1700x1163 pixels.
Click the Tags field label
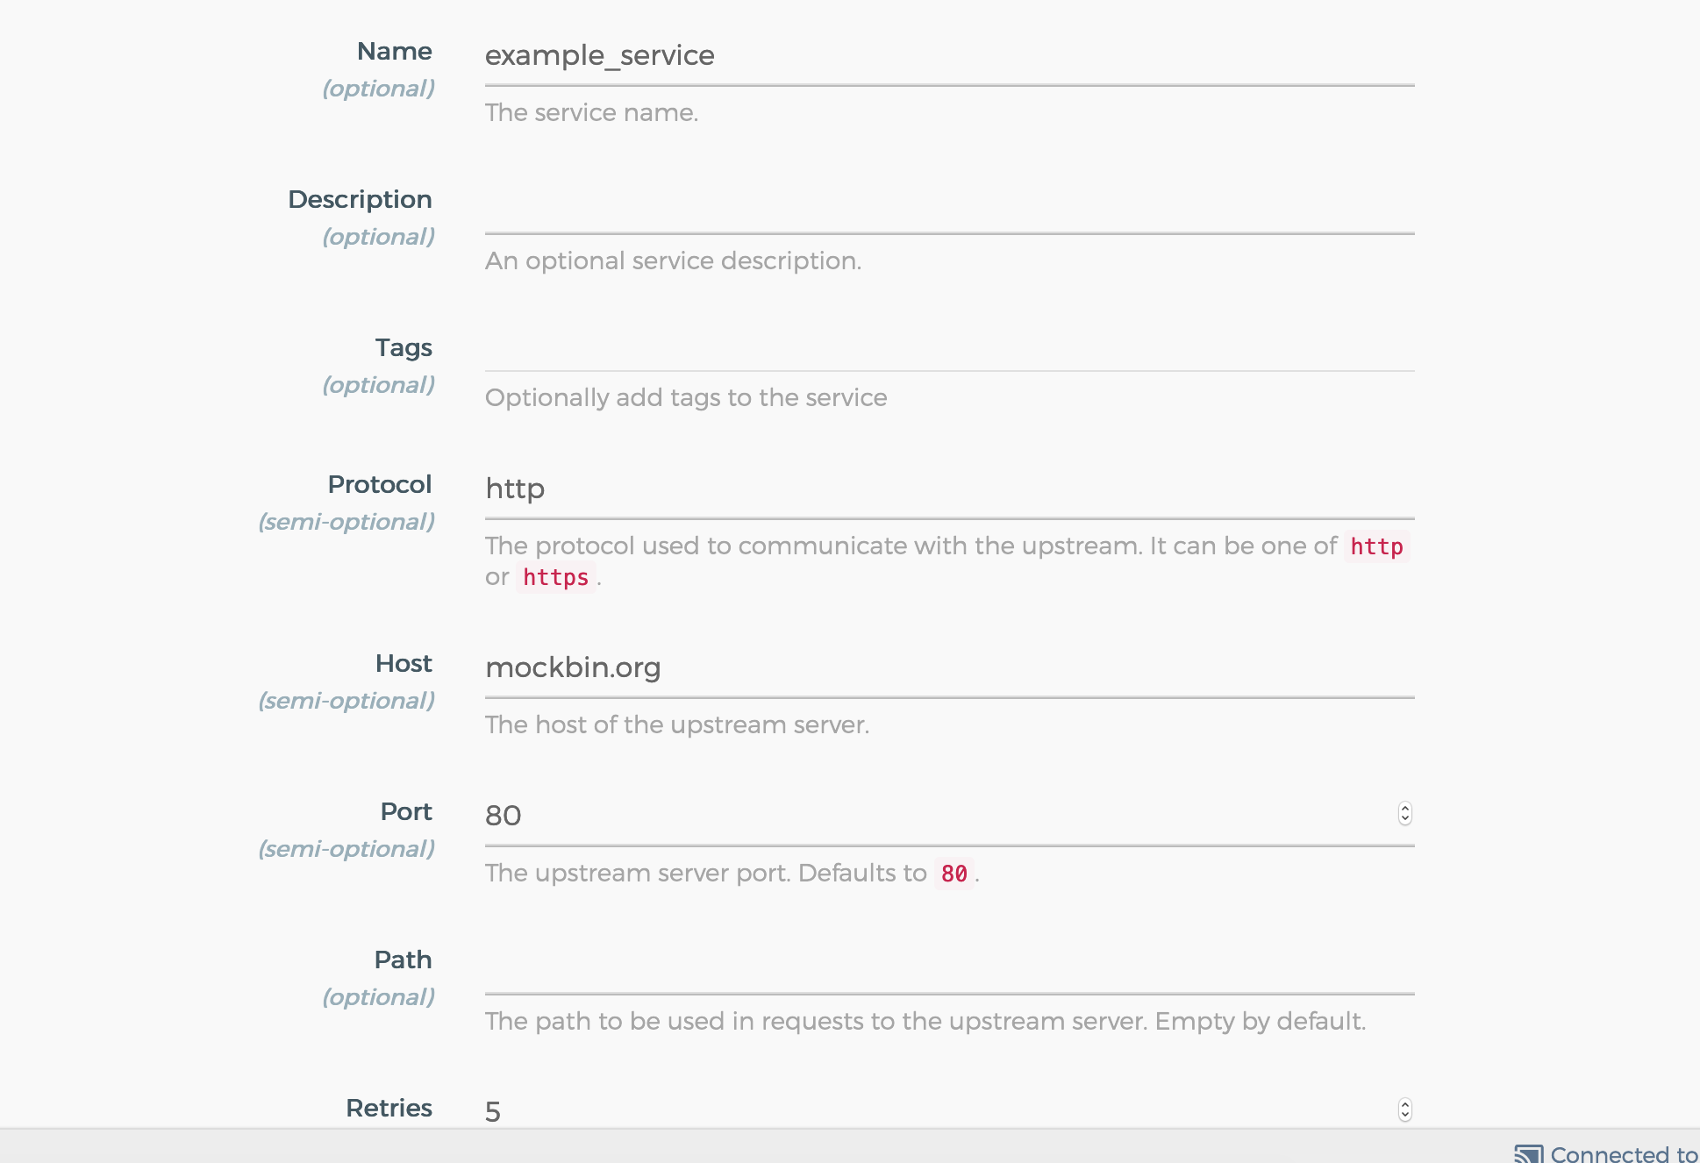404,348
